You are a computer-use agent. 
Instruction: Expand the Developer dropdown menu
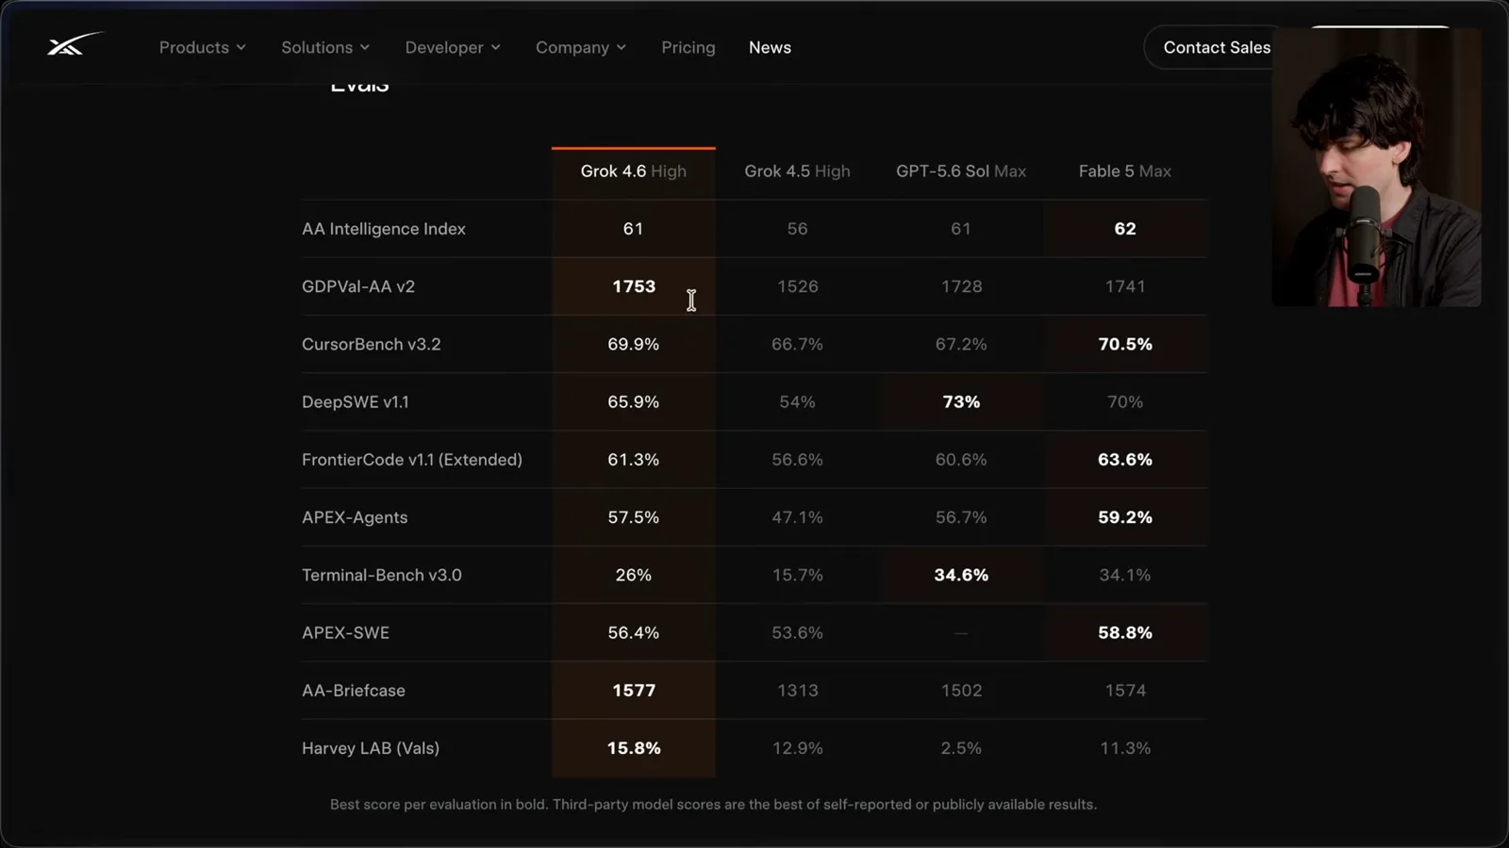pyautogui.click(x=453, y=47)
